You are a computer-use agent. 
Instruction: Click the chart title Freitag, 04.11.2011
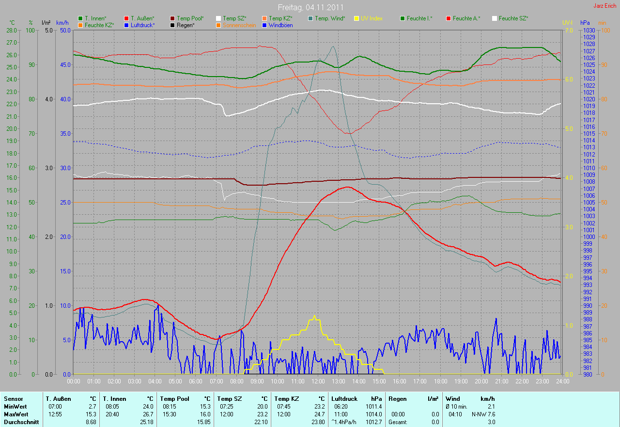(x=310, y=7)
